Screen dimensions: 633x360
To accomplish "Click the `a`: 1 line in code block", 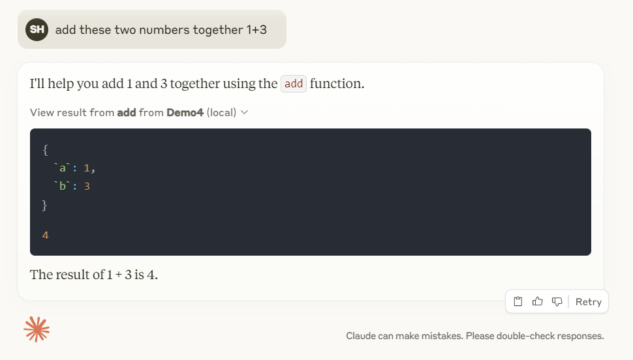I will pos(74,168).
